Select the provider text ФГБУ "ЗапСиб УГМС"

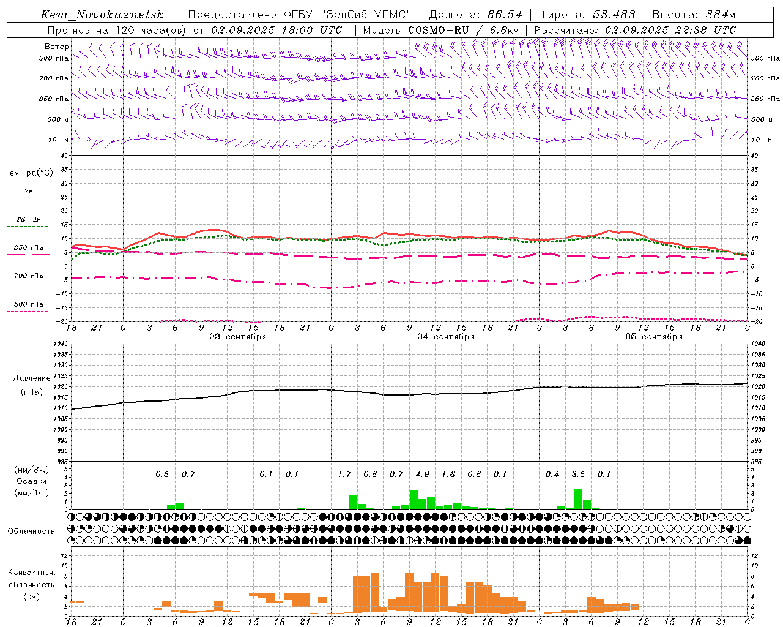tap(348, 15)
